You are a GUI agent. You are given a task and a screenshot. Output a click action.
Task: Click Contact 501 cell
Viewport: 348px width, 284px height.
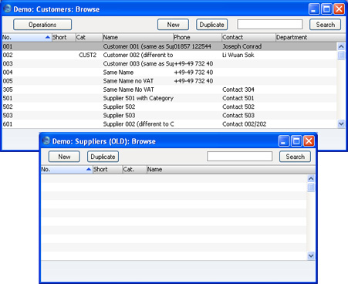coord(238,98)
